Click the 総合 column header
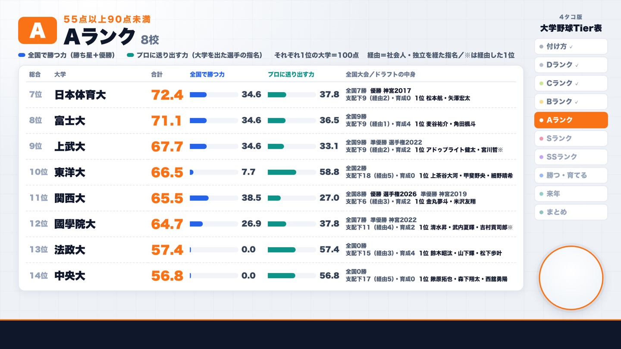The height and width of the screenshot is (349, 621). click(x=35, y=75)
